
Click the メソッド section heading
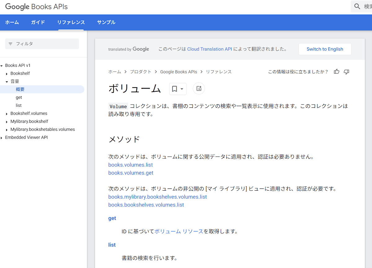coord(124,139)
